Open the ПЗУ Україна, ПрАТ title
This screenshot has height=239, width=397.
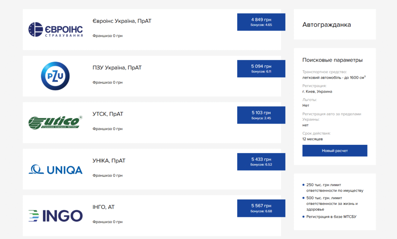[x=117, y=67]
